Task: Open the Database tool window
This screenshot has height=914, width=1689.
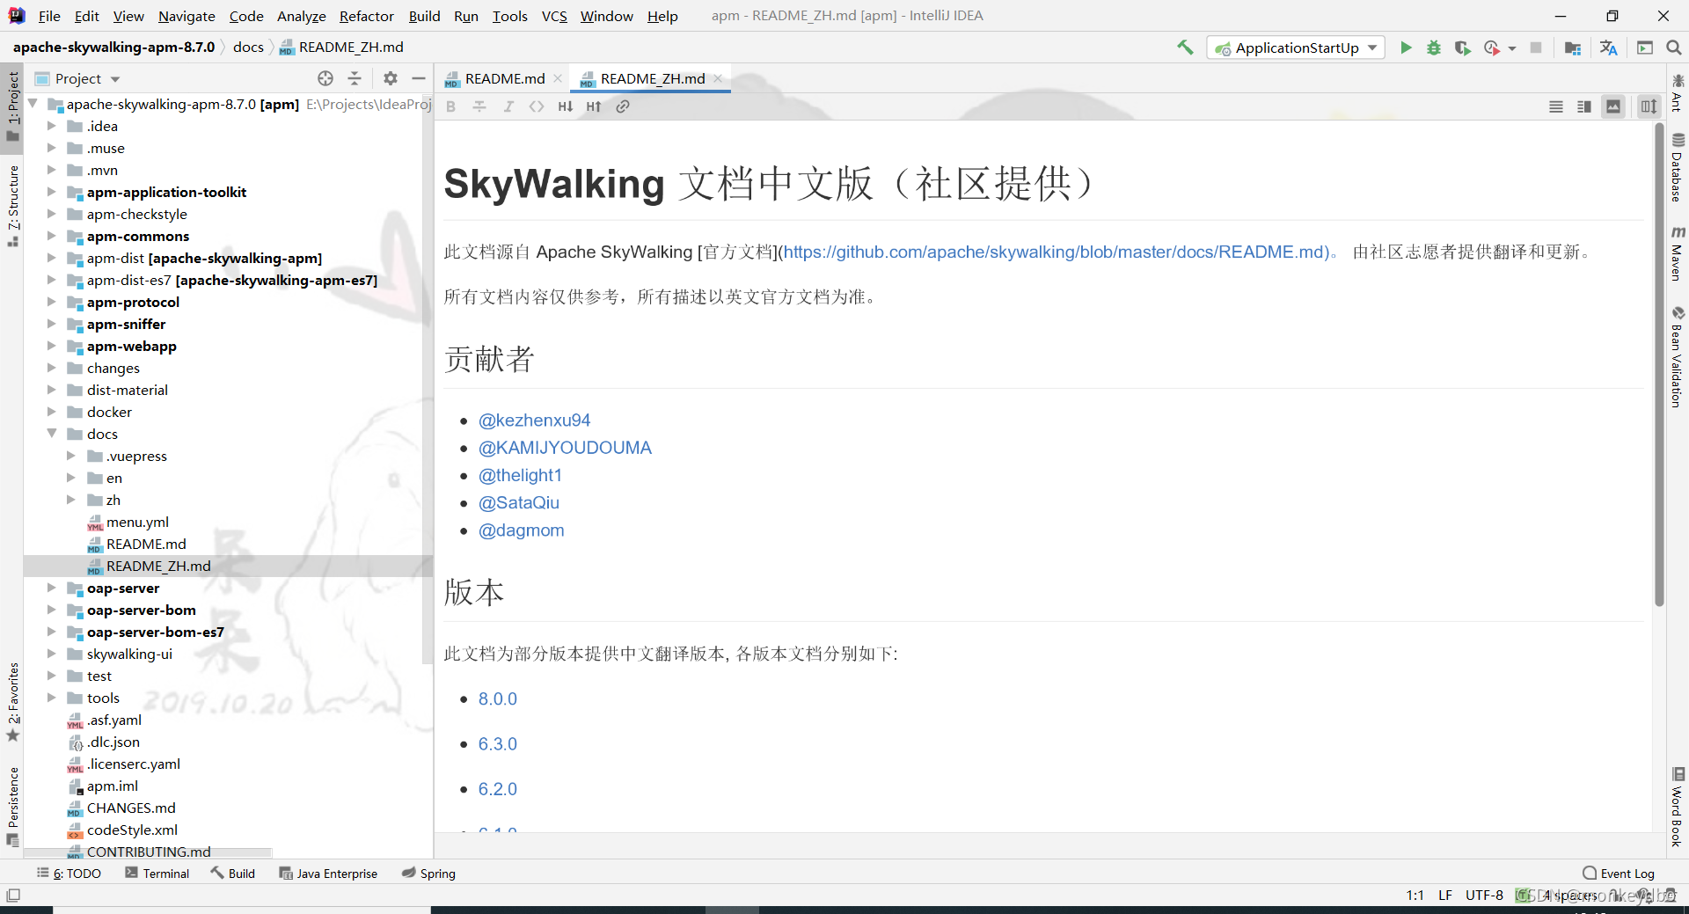Action: [1678, 167]
